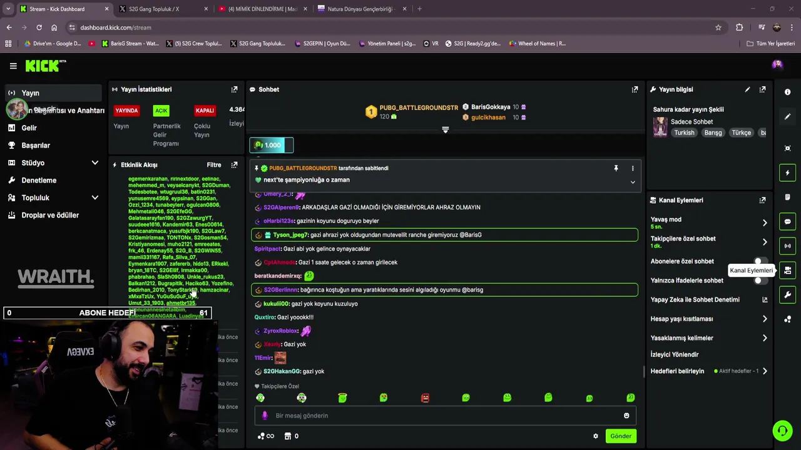Bookmark this page with star icon

(x=718, y=27)
